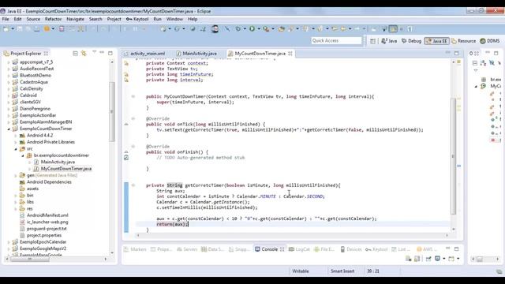Select MyCountDownTimer.java in Project Explorer
The width and height of the screenshot is (505, 284).
click(x=66, y=169)
